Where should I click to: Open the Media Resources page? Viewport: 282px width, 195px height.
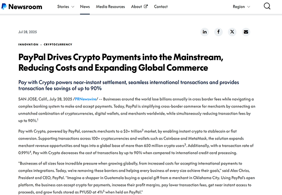point(111,7)
